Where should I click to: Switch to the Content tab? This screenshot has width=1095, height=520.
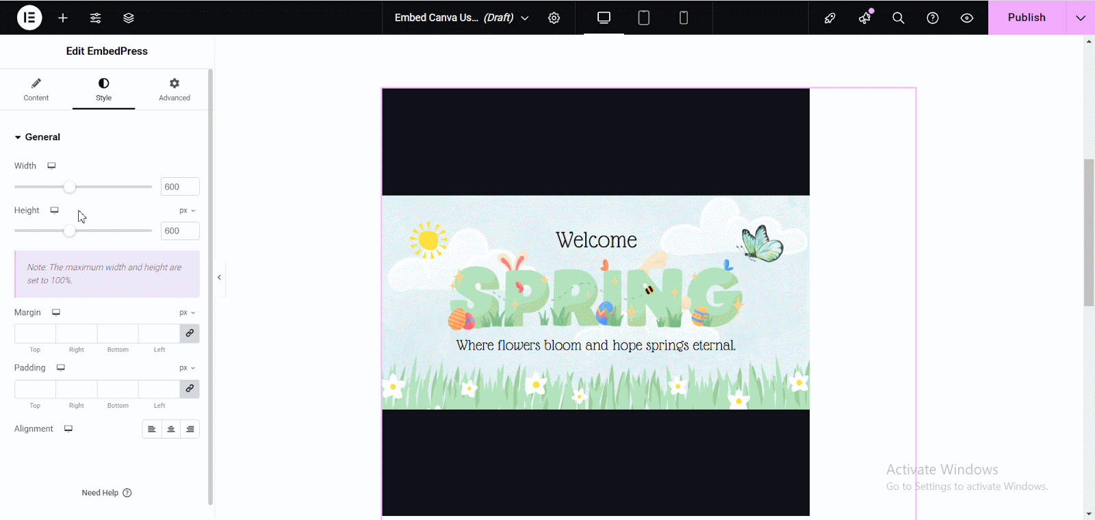click(x=36, y=90)
